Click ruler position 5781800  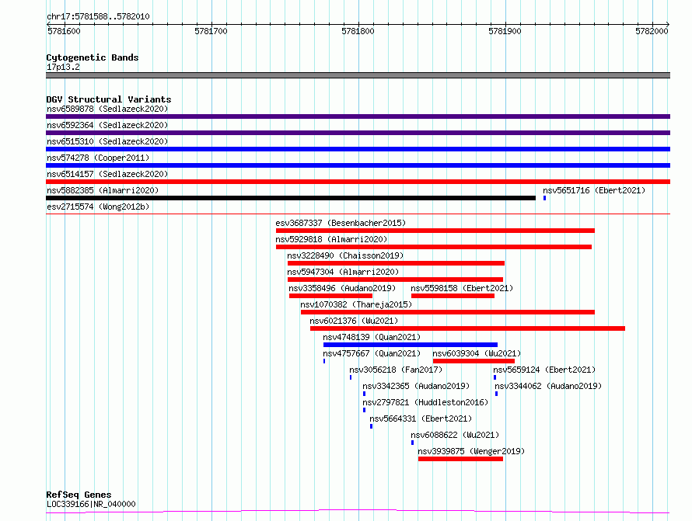[358, 31]
